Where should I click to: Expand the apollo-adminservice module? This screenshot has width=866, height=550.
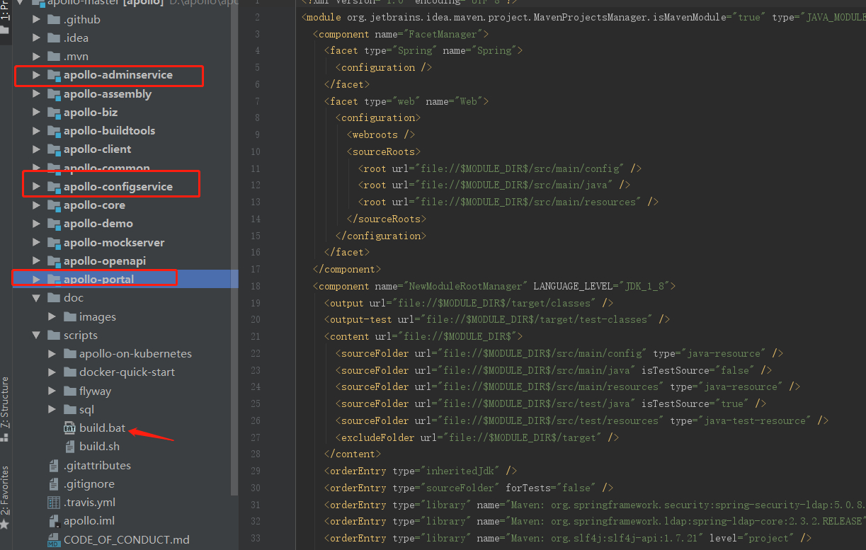tap(37, 75)
